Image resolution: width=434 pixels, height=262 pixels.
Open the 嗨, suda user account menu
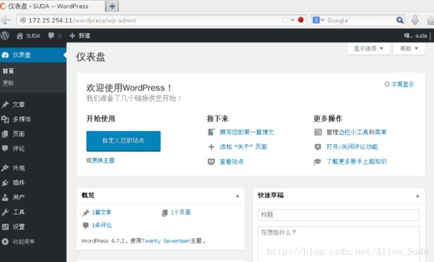coord(415,35)
